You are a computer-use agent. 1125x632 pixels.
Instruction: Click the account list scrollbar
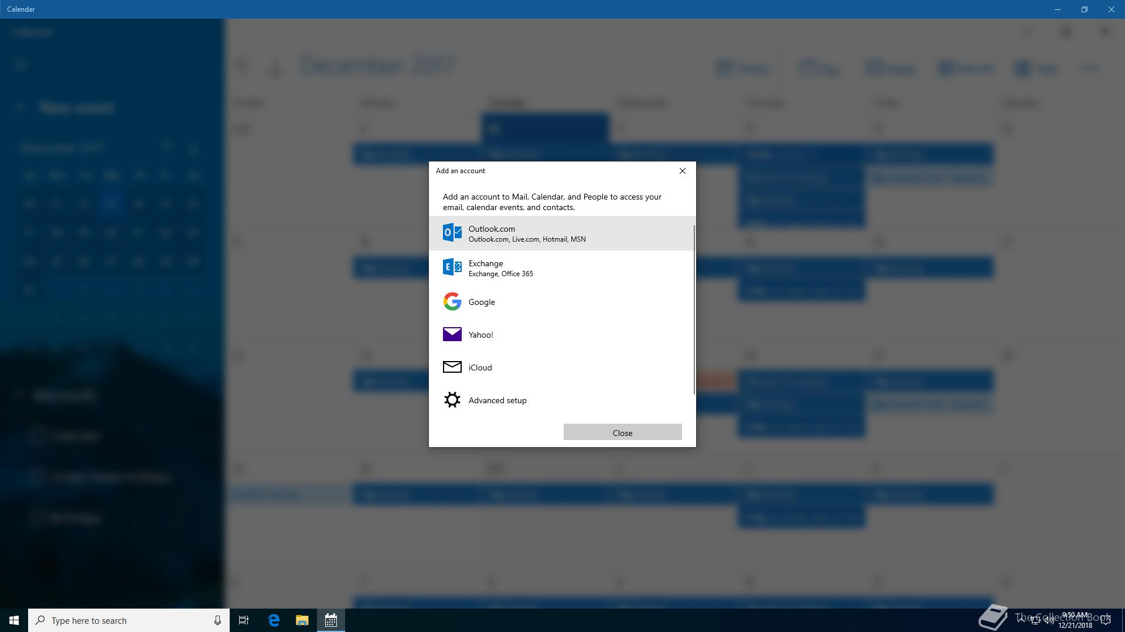tap(694, 309)
